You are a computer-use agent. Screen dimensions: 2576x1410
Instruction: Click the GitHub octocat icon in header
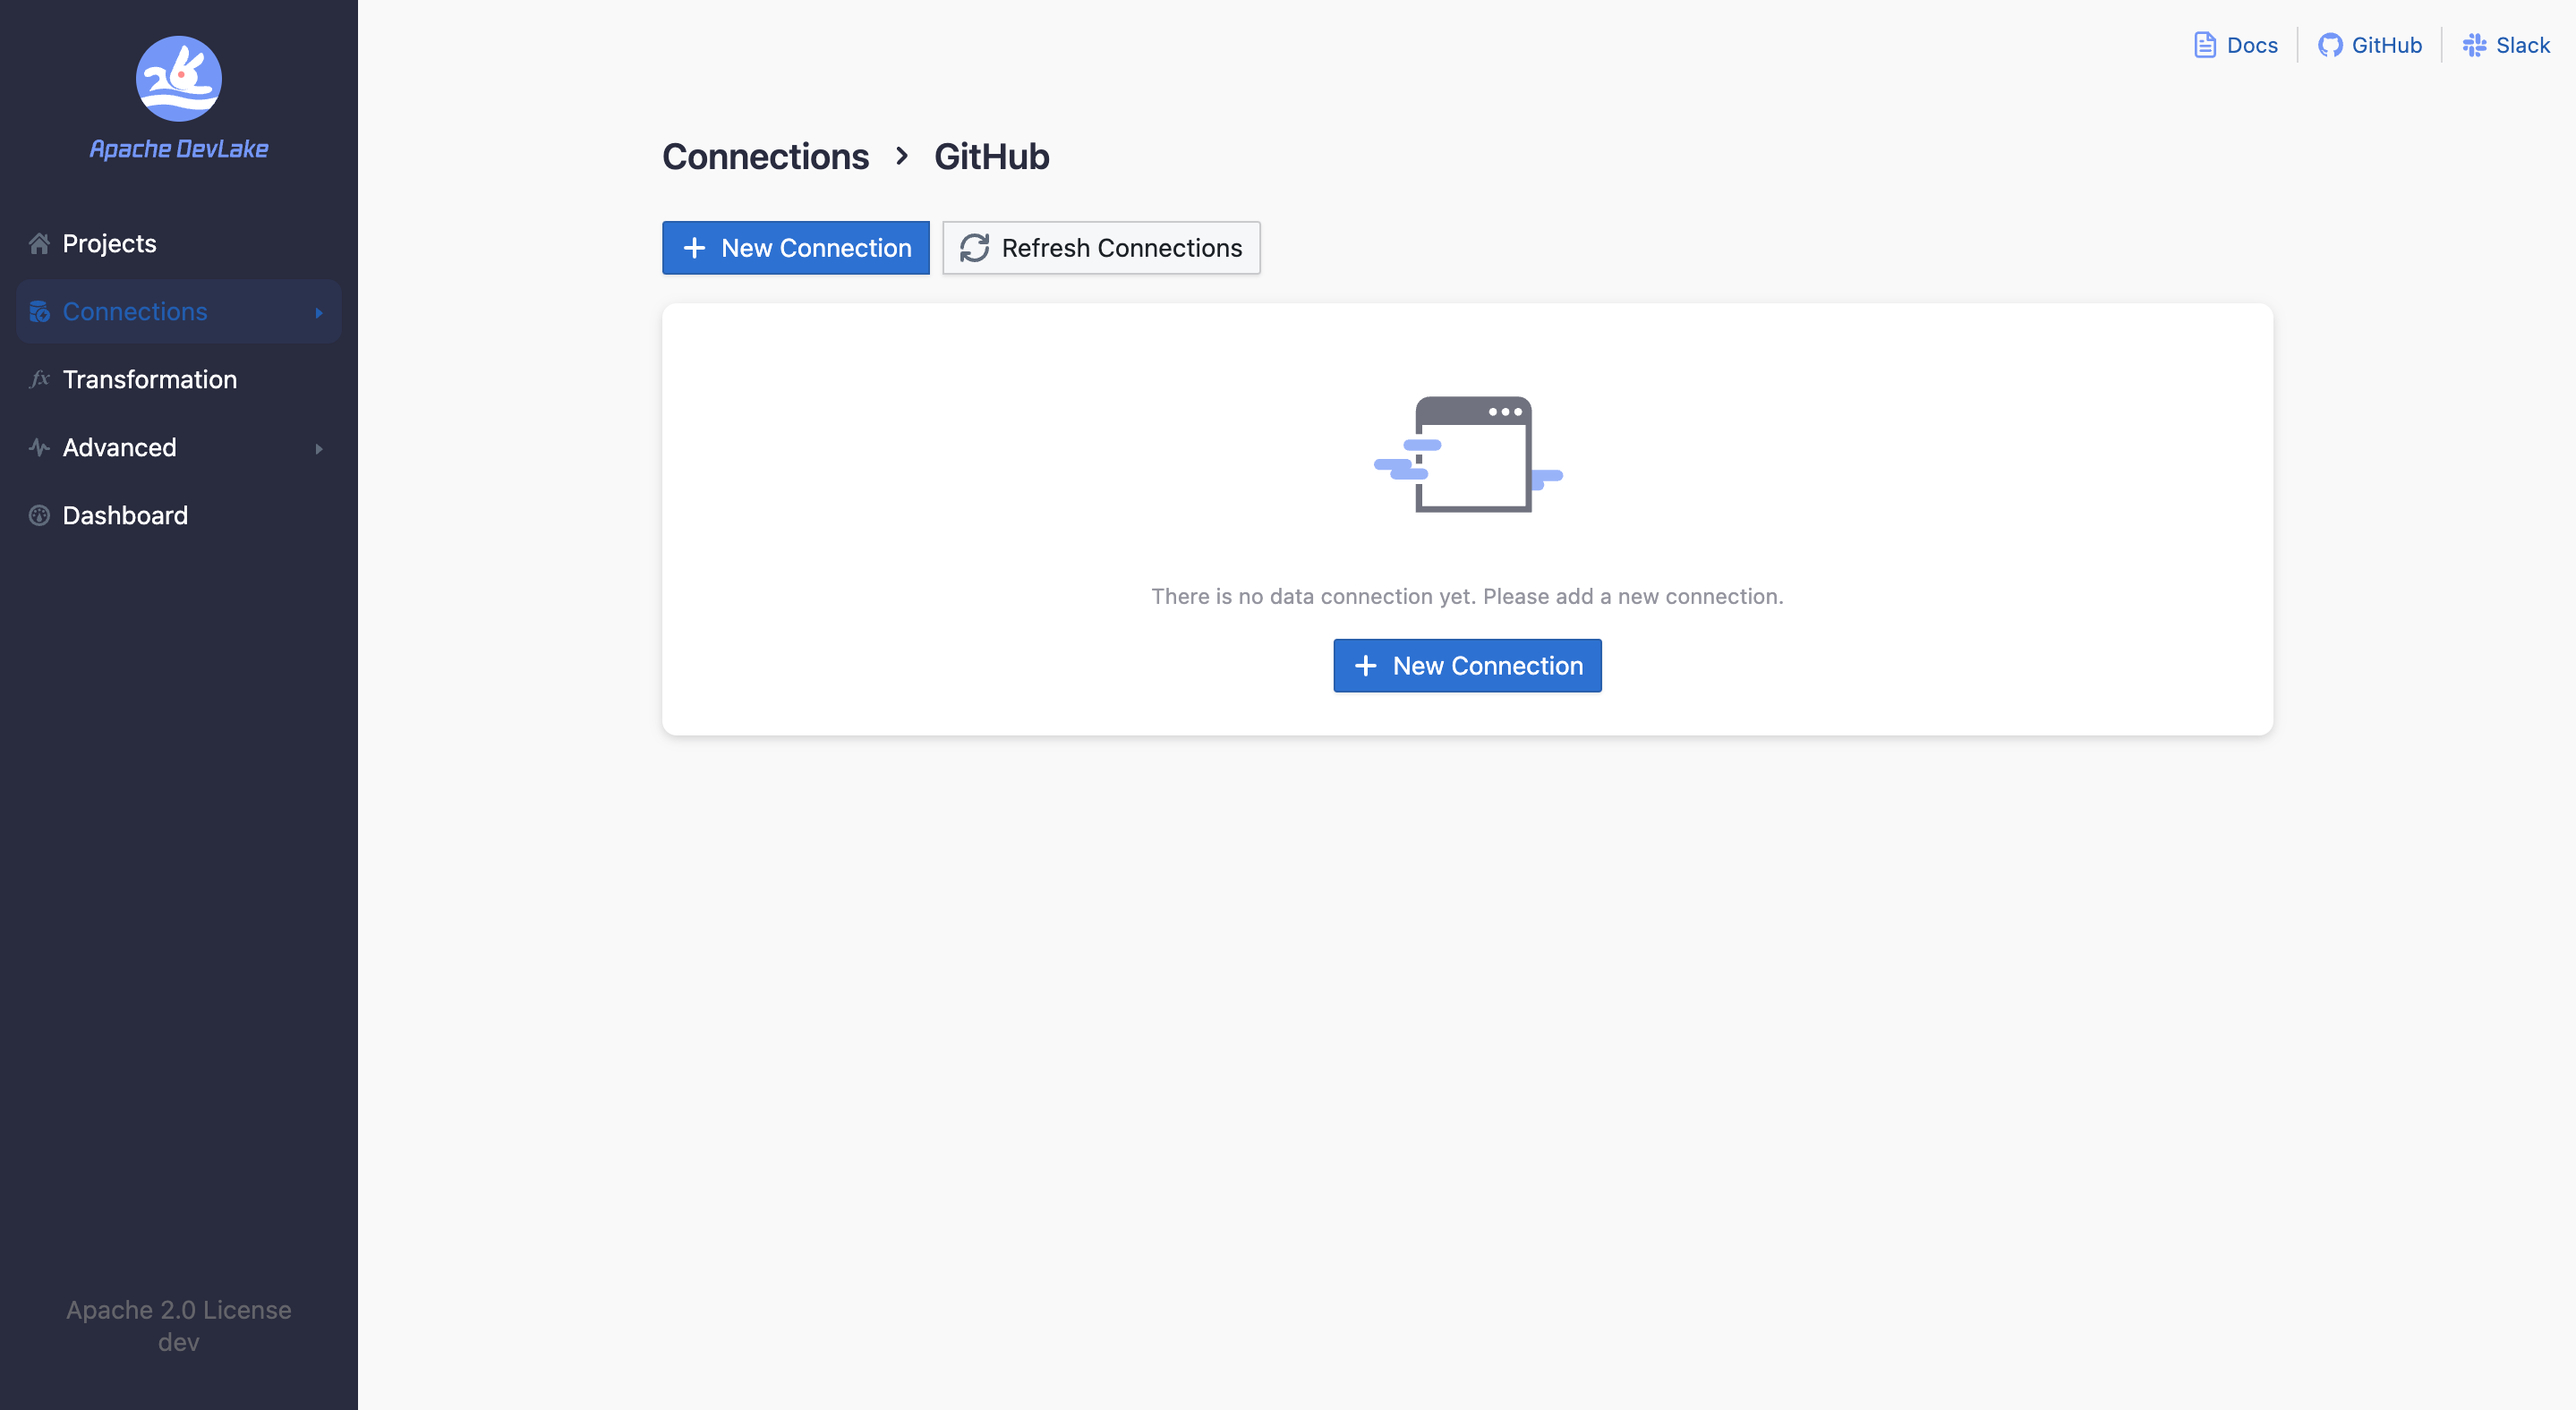point(2329,45)
